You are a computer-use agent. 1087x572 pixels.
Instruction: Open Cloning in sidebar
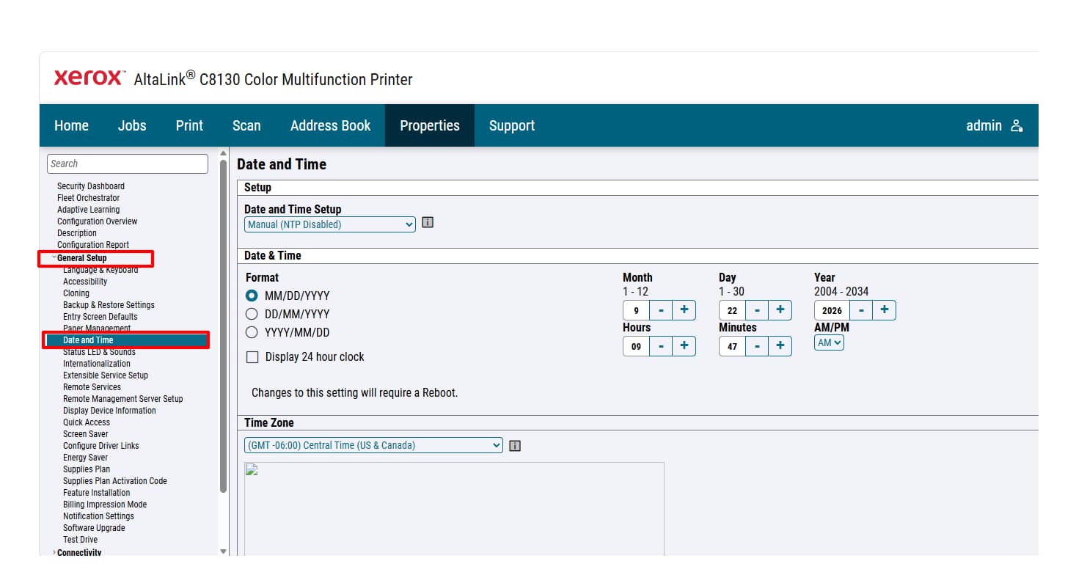[76, 293]
